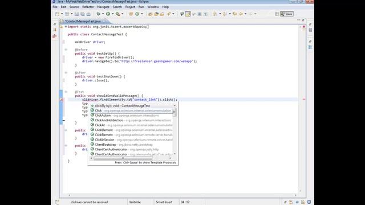Image resolution: width=365 pixels, height=205 pixels.
Task: Open the External Tools dropdown arrow
Action: [123, 14]
